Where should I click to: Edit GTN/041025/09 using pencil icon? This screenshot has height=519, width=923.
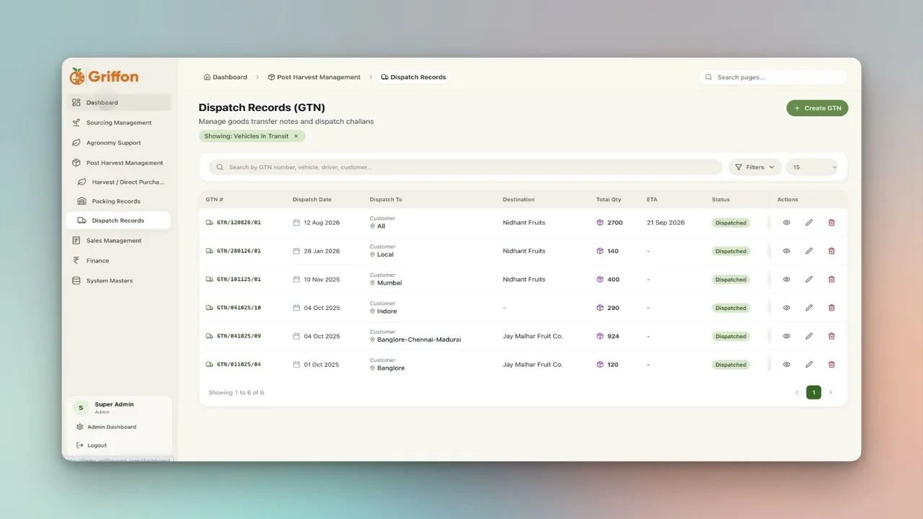pos(809,336)
